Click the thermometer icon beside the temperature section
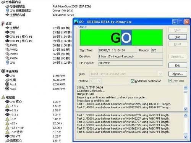This screenshot has width=191, height=143. click(3, 24)
